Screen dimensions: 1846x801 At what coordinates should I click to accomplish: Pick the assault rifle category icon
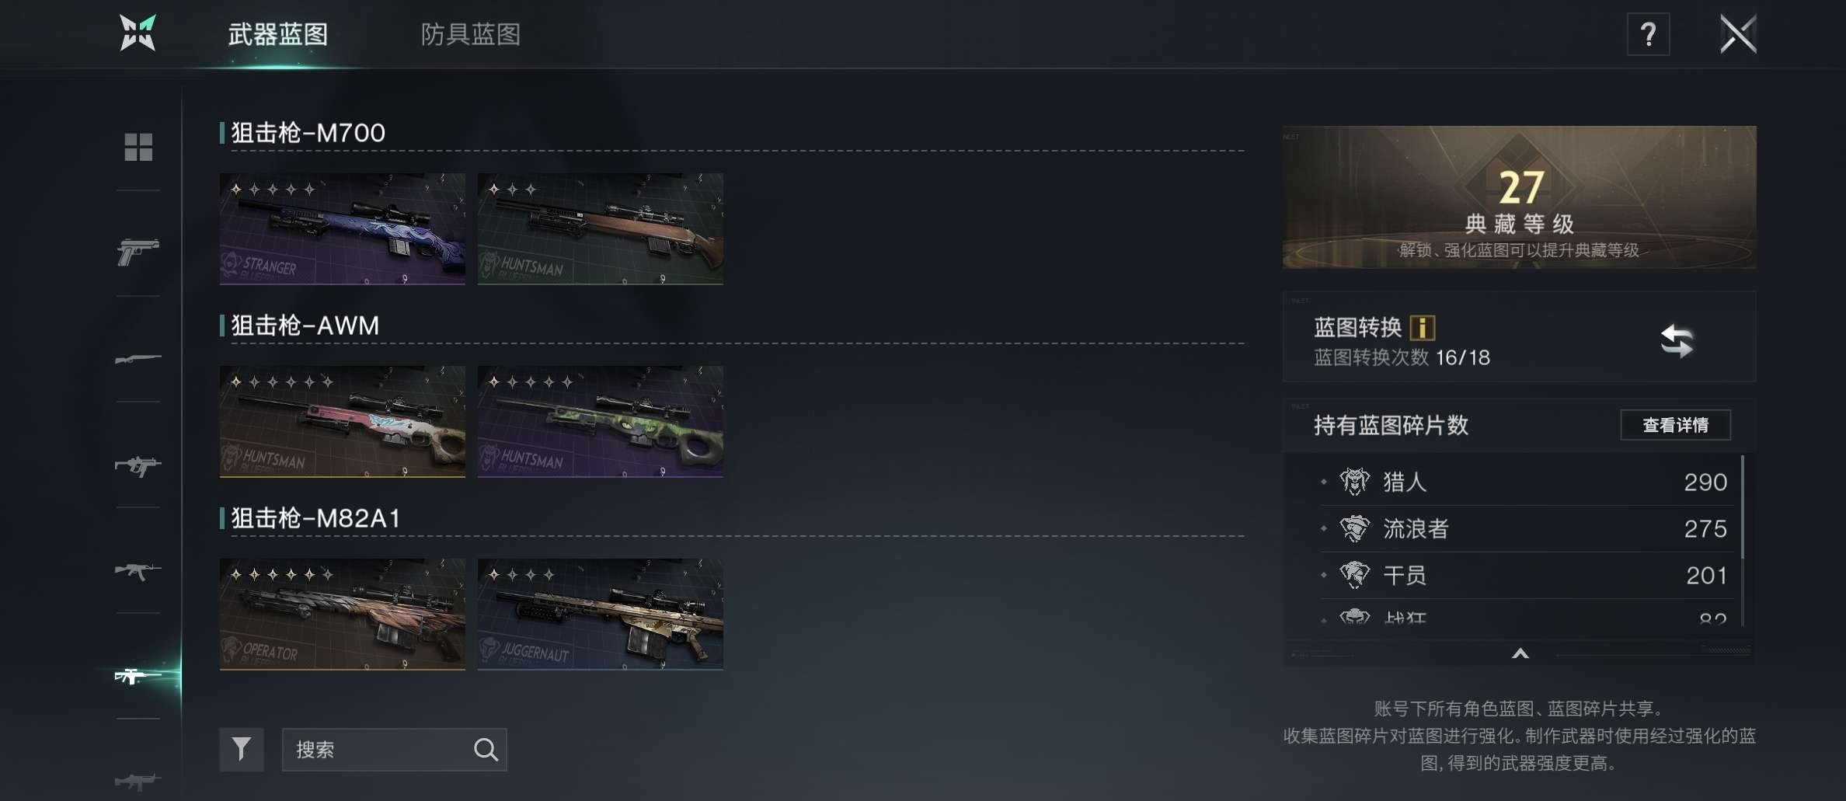(x=138, y=571)
